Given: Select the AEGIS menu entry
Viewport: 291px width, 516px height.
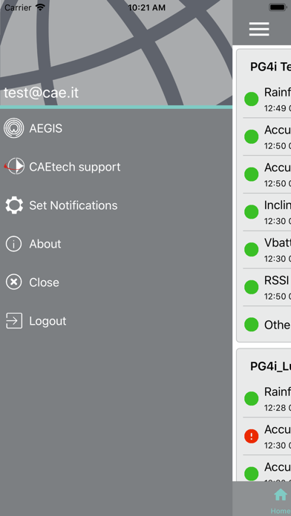Looking at the screenshot, I should click(x=117, y=128).
